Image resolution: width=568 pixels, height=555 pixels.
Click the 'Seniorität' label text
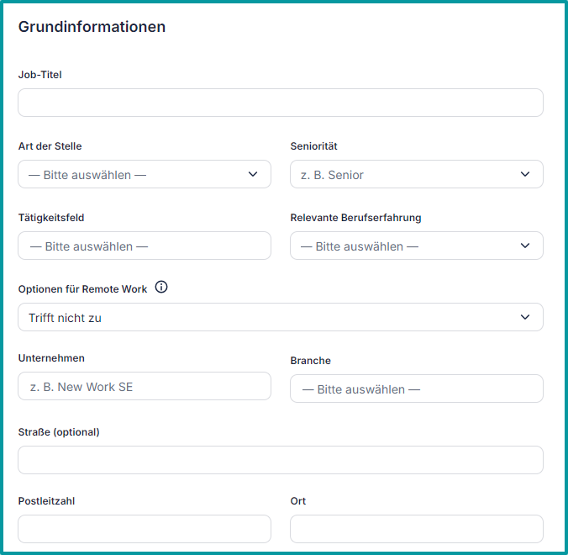tap(313, 146)
